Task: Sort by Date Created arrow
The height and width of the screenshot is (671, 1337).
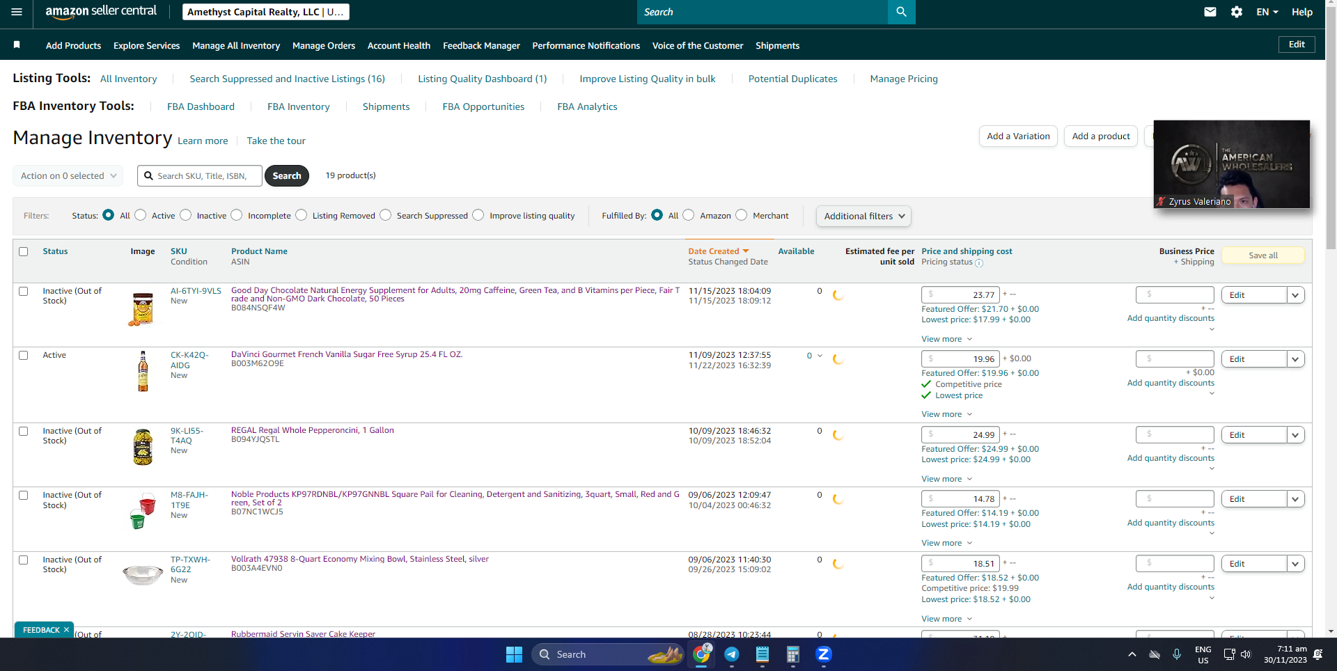Action: [746, 251]
